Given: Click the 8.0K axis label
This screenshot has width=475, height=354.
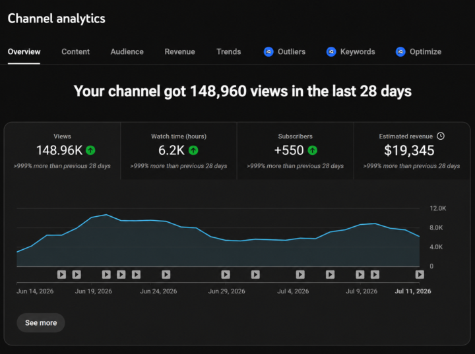Looking at the screenshot, I should tap(436, 227).
